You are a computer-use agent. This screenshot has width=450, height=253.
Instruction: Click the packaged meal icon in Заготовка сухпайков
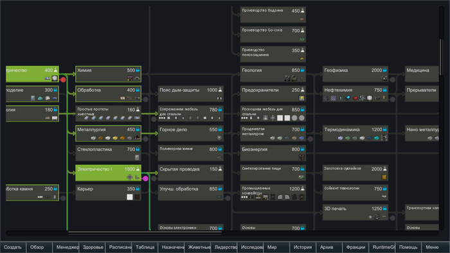point(384,177)
